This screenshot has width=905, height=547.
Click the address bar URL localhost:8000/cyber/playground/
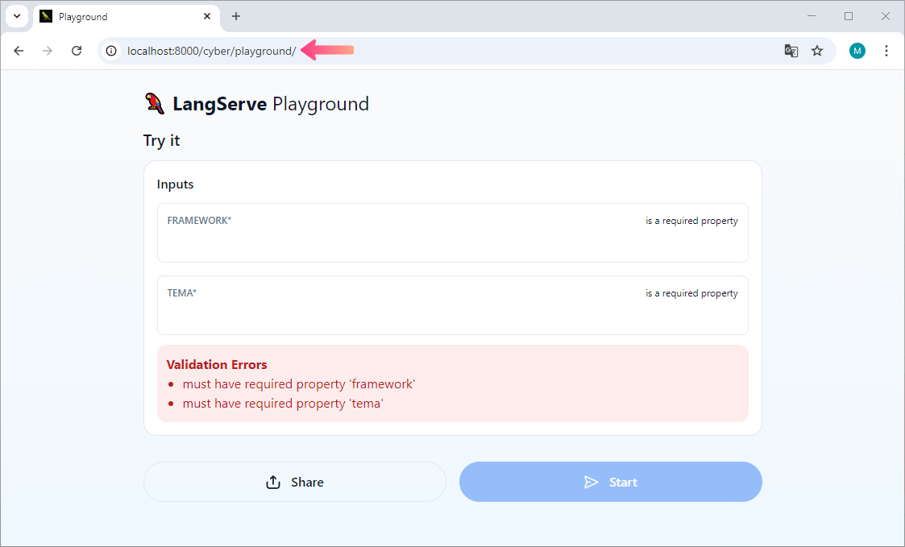coord(211,51)
